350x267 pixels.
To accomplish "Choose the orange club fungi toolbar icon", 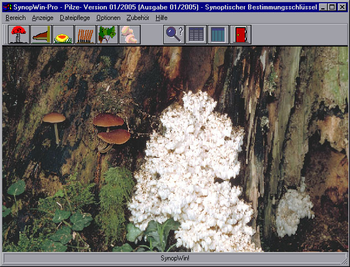I will pos(85,34).
